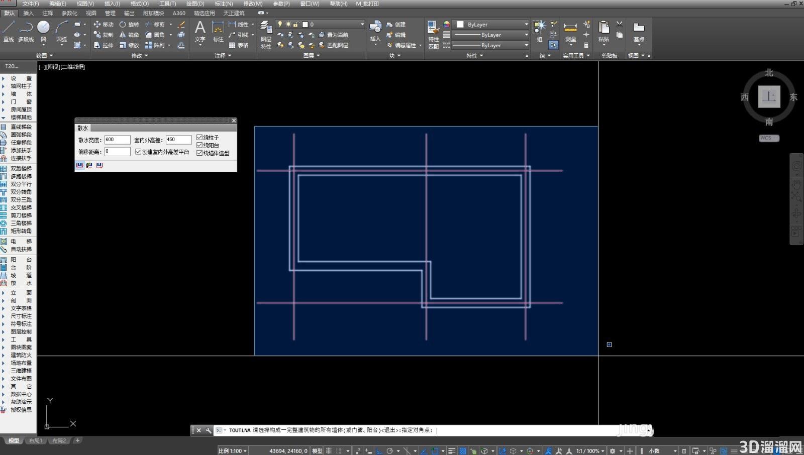Toggle the 模型 model space button in status bar
The height and width of the screenshot is (455, 804).
coord(317,451)
